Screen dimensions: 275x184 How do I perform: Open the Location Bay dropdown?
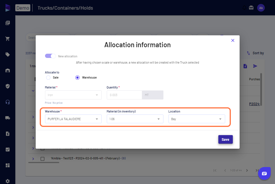(x=197, y=119)
